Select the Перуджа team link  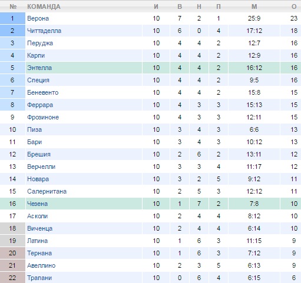pos(40,43)
